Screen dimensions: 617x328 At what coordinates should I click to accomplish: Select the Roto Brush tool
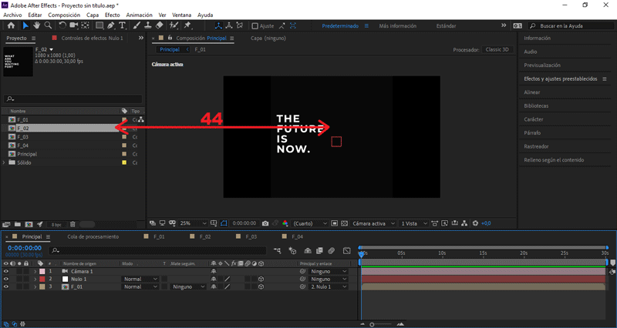click(174, 25)
